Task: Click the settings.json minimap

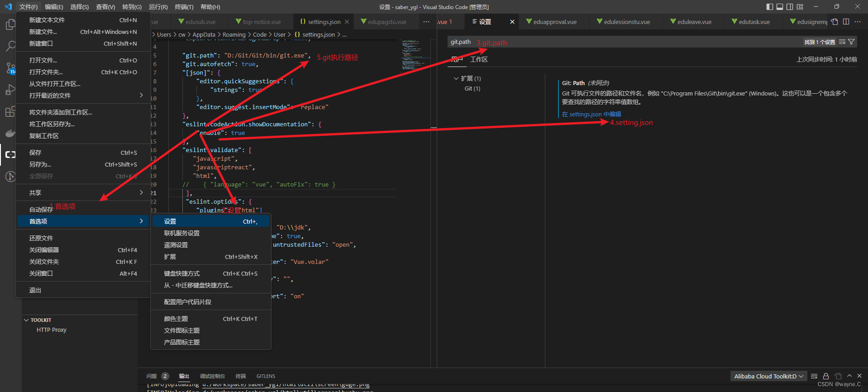Action: click(x=416, y=55)
